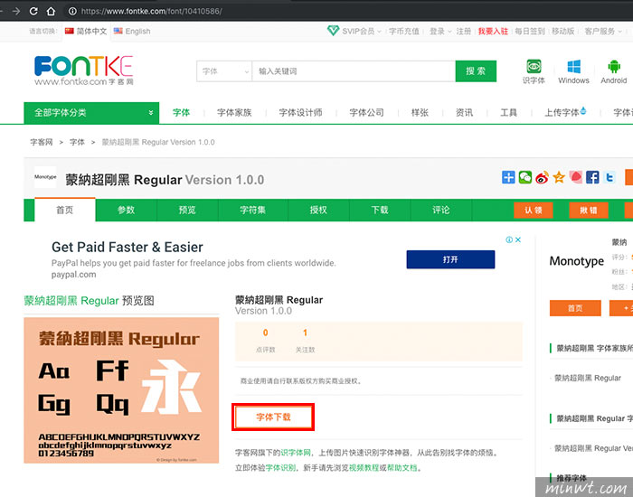Close the PayPal ad with X icon
The height and width of the screenshot is (497, 633).
(x=518, y=239)
